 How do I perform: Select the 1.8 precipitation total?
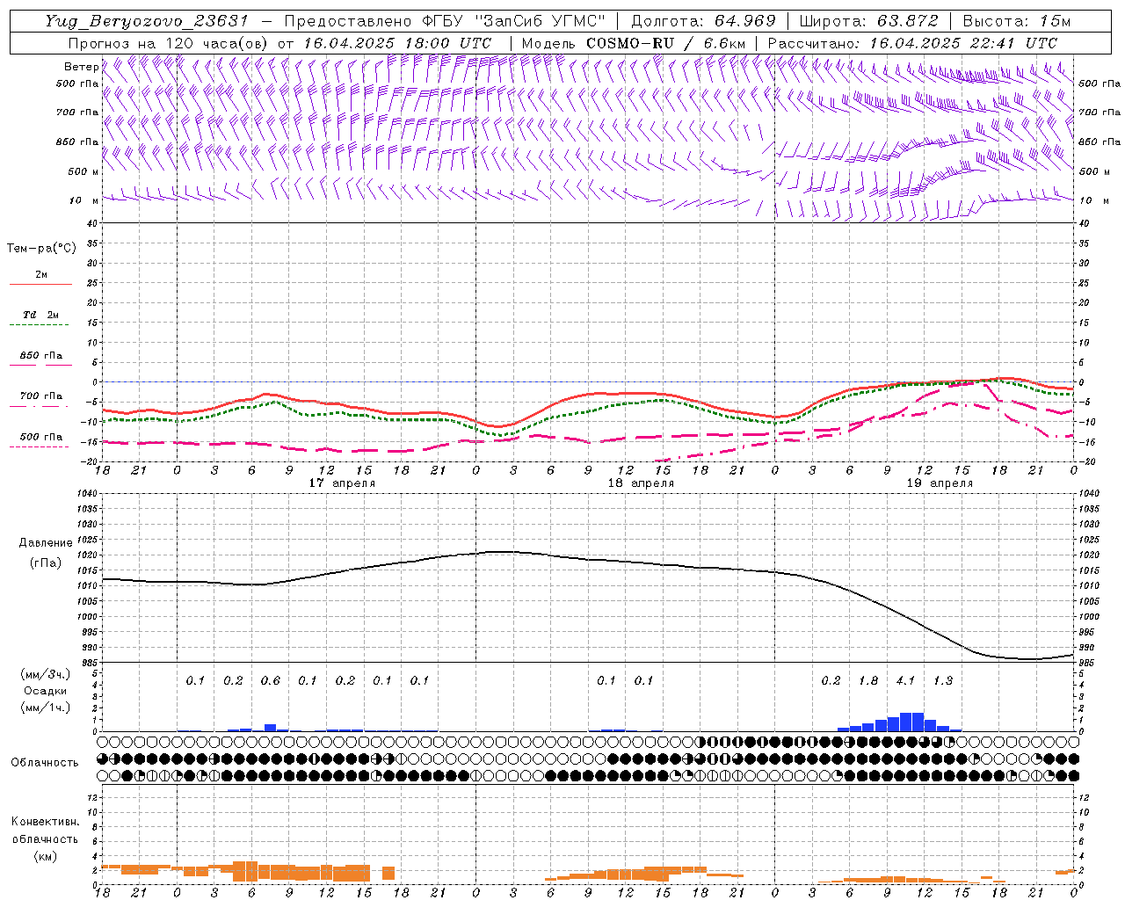tap(867, 680)
